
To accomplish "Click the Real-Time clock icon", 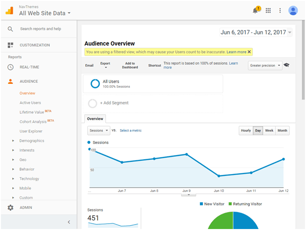I will click(x=10, y=67).
